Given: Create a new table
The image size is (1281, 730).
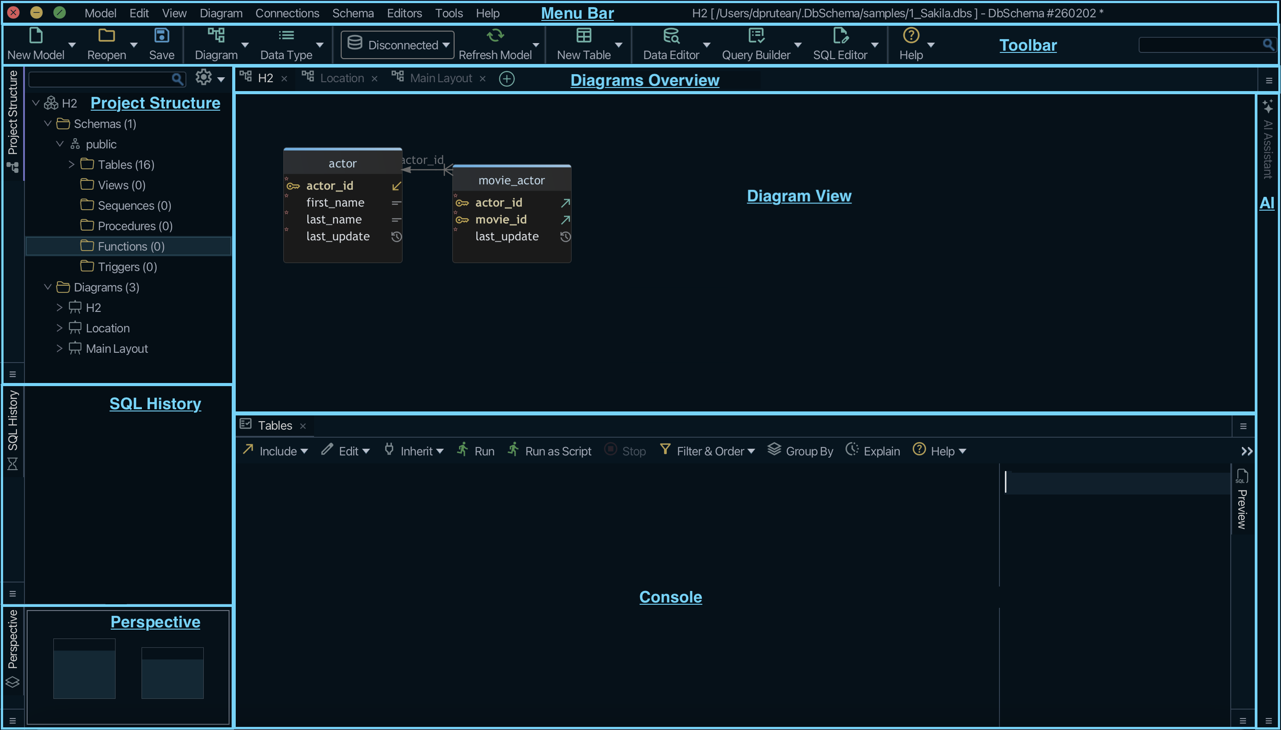Looking at the screenshot, I should click(583, 44).
